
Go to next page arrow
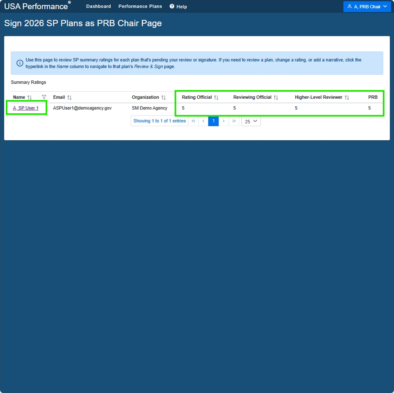pos(224,121)
